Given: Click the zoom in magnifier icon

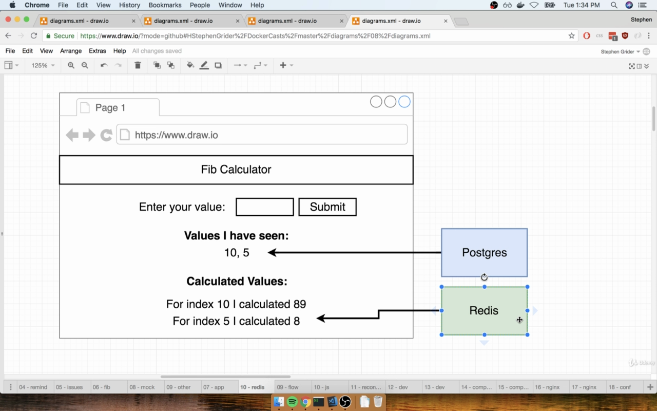Looking at the screenshot, I should click(71, 65).
